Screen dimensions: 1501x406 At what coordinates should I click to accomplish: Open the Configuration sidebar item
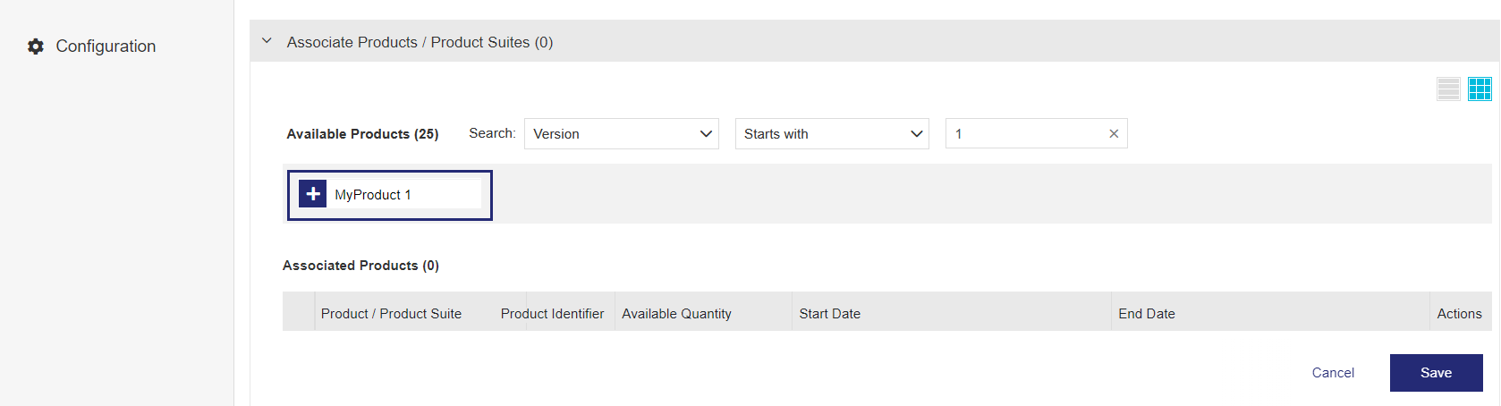[x=106, y=47]
